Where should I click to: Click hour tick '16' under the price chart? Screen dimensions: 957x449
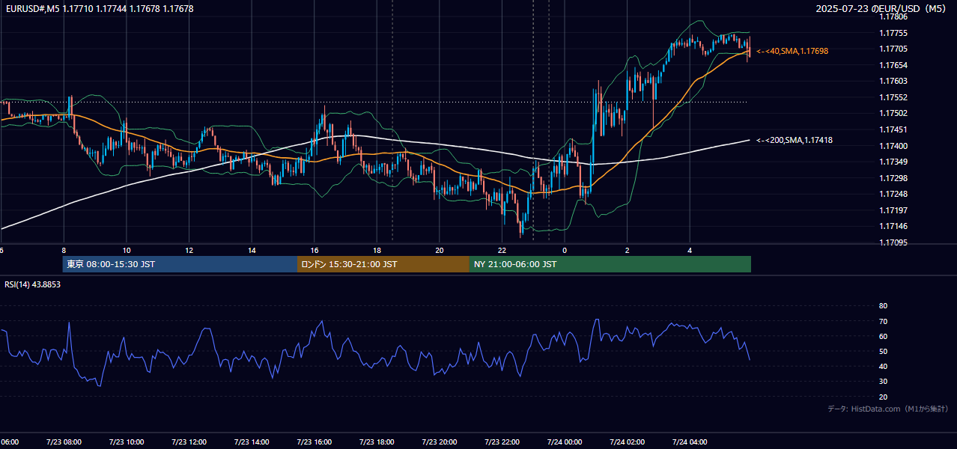(x=315, y=251)
